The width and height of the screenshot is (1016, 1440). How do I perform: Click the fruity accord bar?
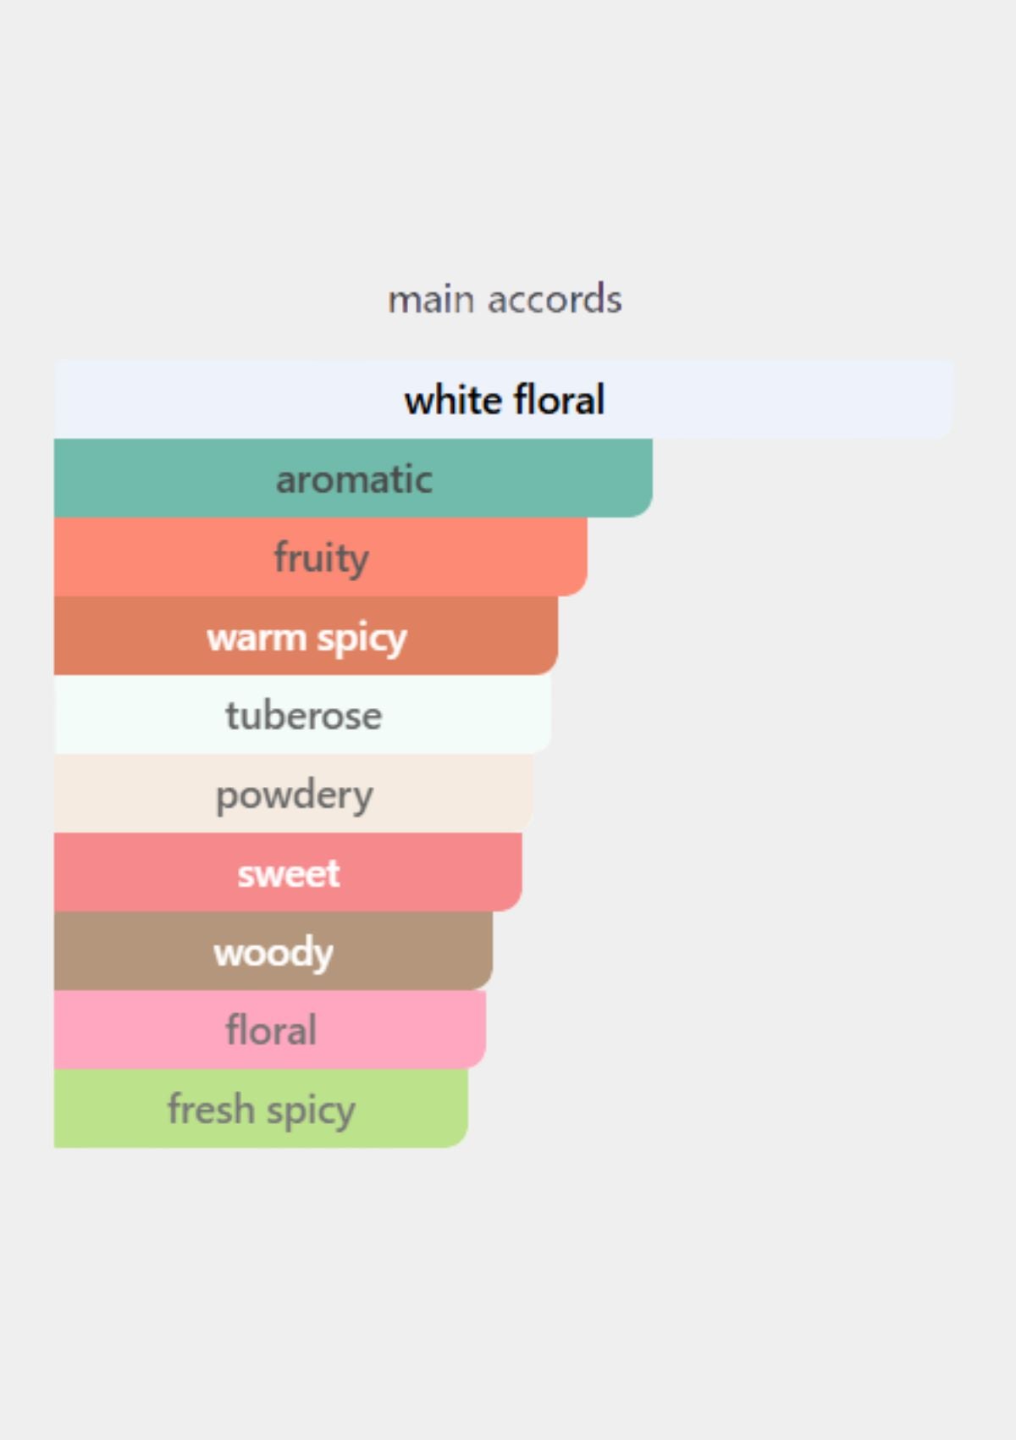pos(321,557)
